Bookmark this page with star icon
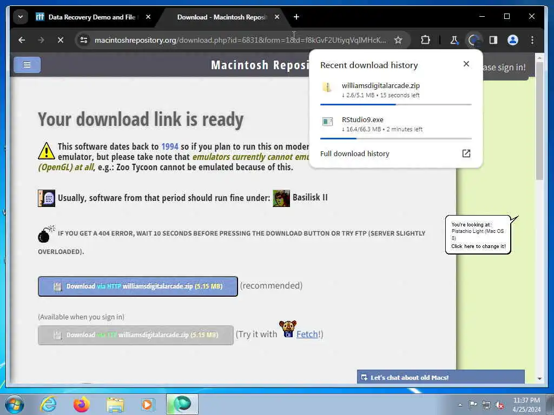The image size is (554, 415). coord(398,40)
